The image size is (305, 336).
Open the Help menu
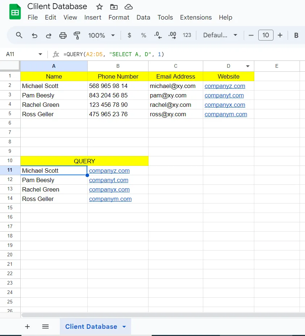tap(225, 17)
